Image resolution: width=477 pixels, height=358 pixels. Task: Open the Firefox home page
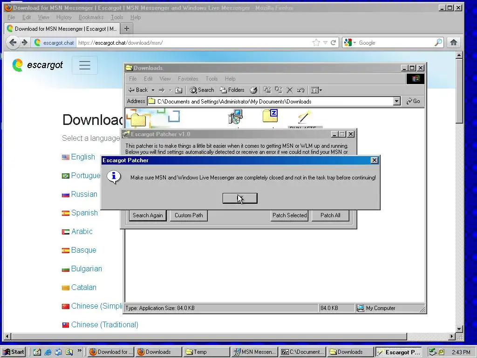pyautogui.click(x=454, y=42)
